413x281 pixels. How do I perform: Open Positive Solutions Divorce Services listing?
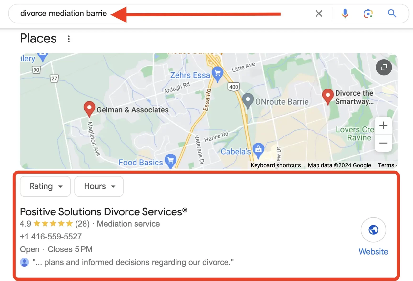click(x=104, y=211)
